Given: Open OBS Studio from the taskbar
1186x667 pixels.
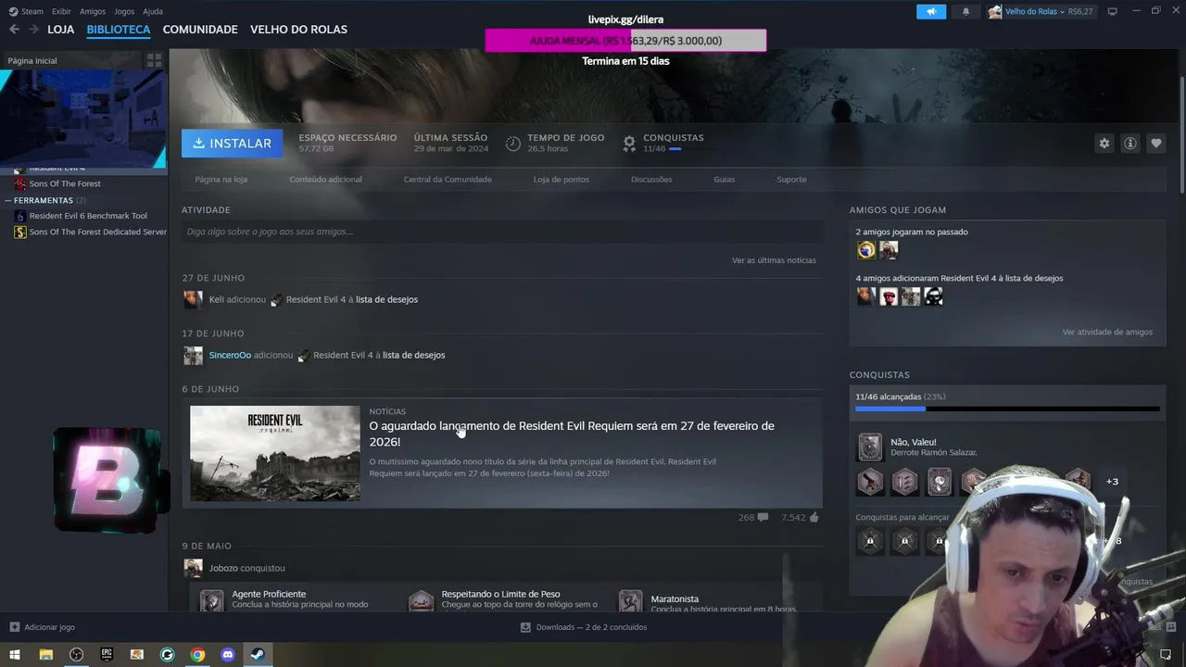Looking at the screenshot, I should [76, 654].
